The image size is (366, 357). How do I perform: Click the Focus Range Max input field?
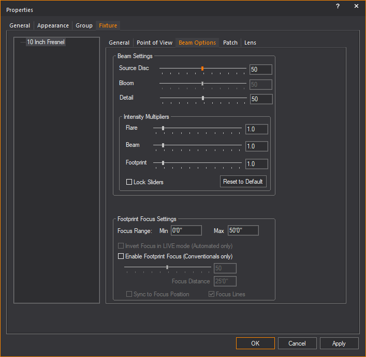click(x=243, y=230)
